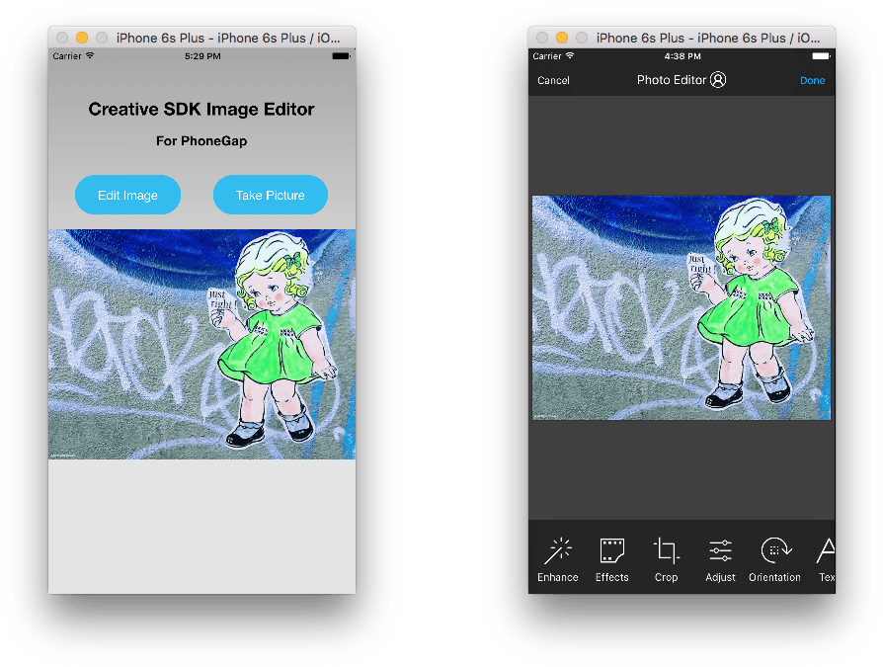Open the Effects filter tool

point(611,559)
